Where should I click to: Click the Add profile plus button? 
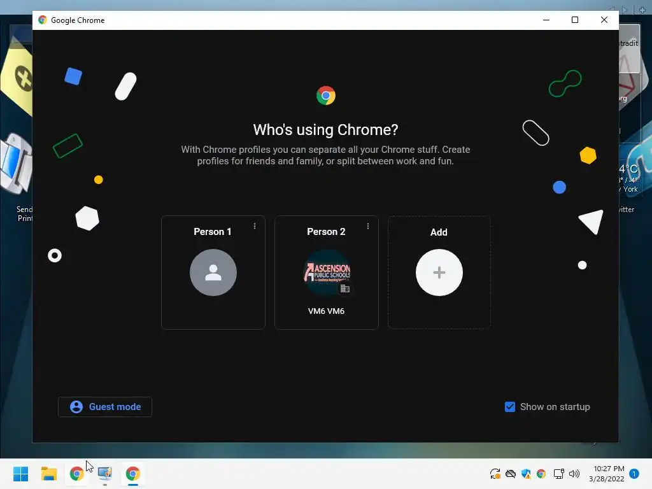[x=439, y=273]
